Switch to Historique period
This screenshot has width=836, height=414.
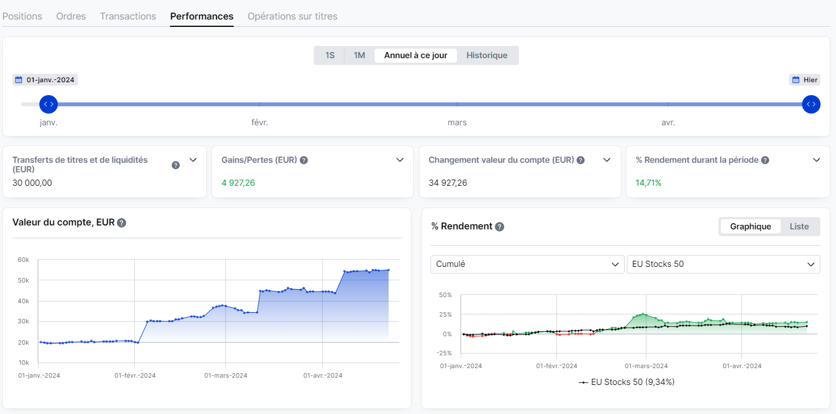click(487, 55)
